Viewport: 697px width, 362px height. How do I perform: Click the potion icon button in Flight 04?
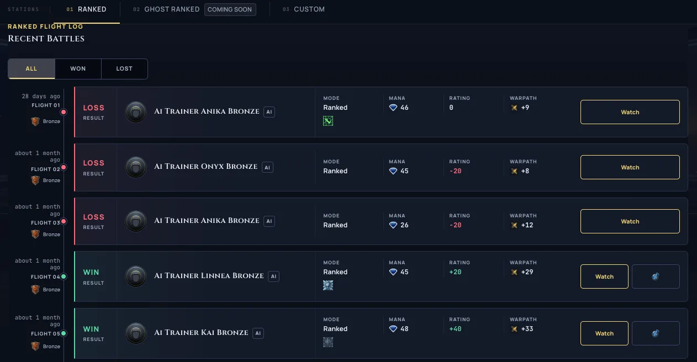656,276
